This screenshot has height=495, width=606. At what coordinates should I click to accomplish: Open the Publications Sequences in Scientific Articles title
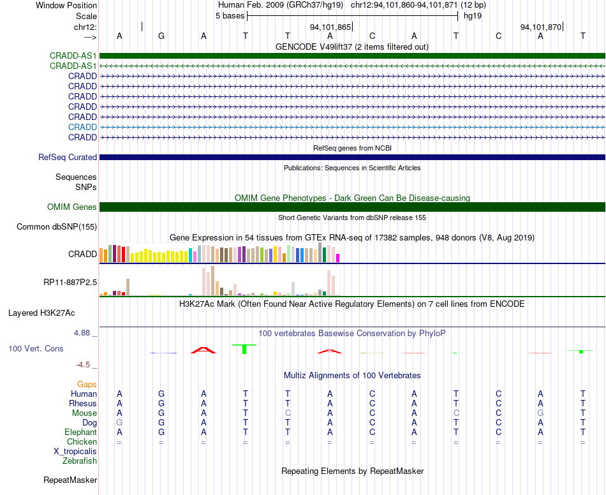pos(351,168)
